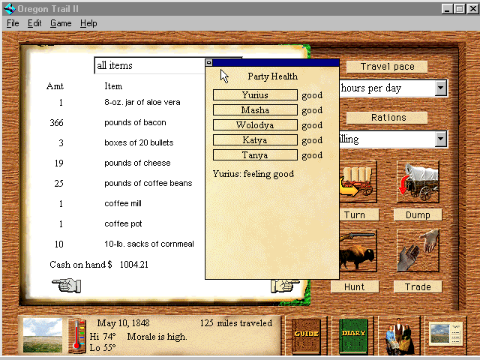Viewport: 480px width, 360px height.
Task: Click the Trade button
Action: [418, 286]
